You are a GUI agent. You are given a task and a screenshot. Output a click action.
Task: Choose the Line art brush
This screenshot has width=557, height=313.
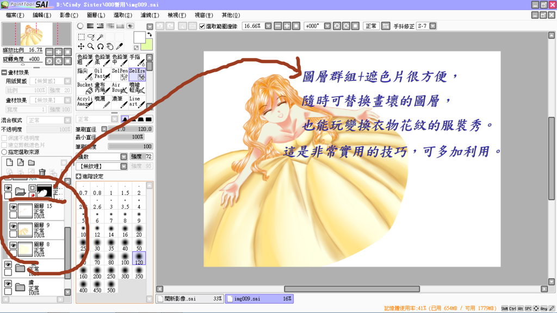coord(137,102)
